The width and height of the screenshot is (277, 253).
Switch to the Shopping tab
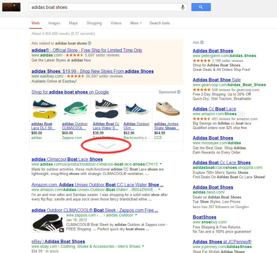tap(94, 23)
